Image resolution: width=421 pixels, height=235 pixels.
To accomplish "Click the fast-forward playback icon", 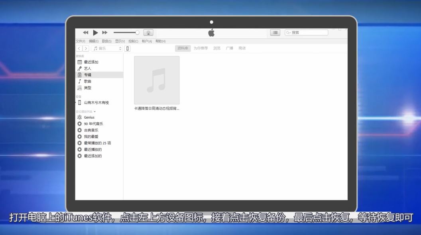I will coord(104,32).
